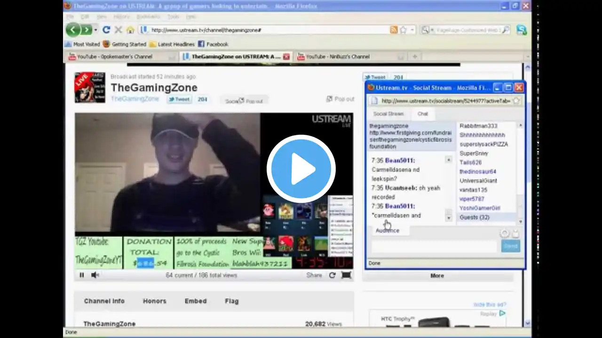Select user YoshiGamerGirl in audience list

coord(480,208)
